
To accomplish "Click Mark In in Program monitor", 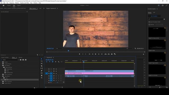I will tap(83, 54).
